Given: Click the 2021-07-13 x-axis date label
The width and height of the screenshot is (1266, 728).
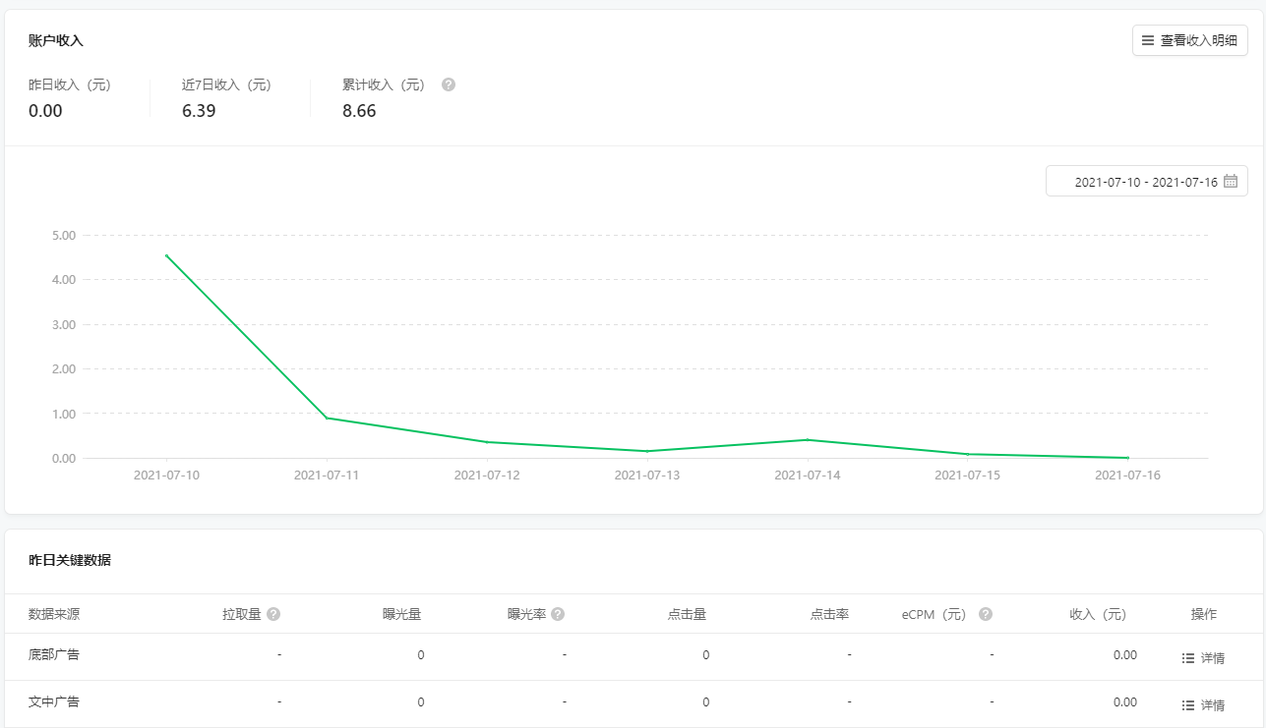Looking at the screenshot, I should [x=647, y=476].
